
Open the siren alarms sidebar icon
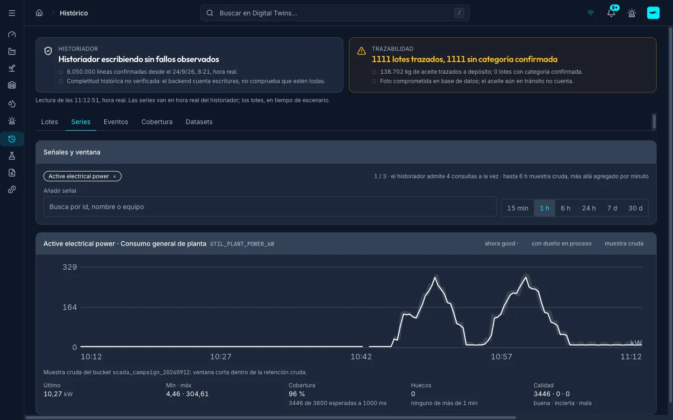pos(12,120)
